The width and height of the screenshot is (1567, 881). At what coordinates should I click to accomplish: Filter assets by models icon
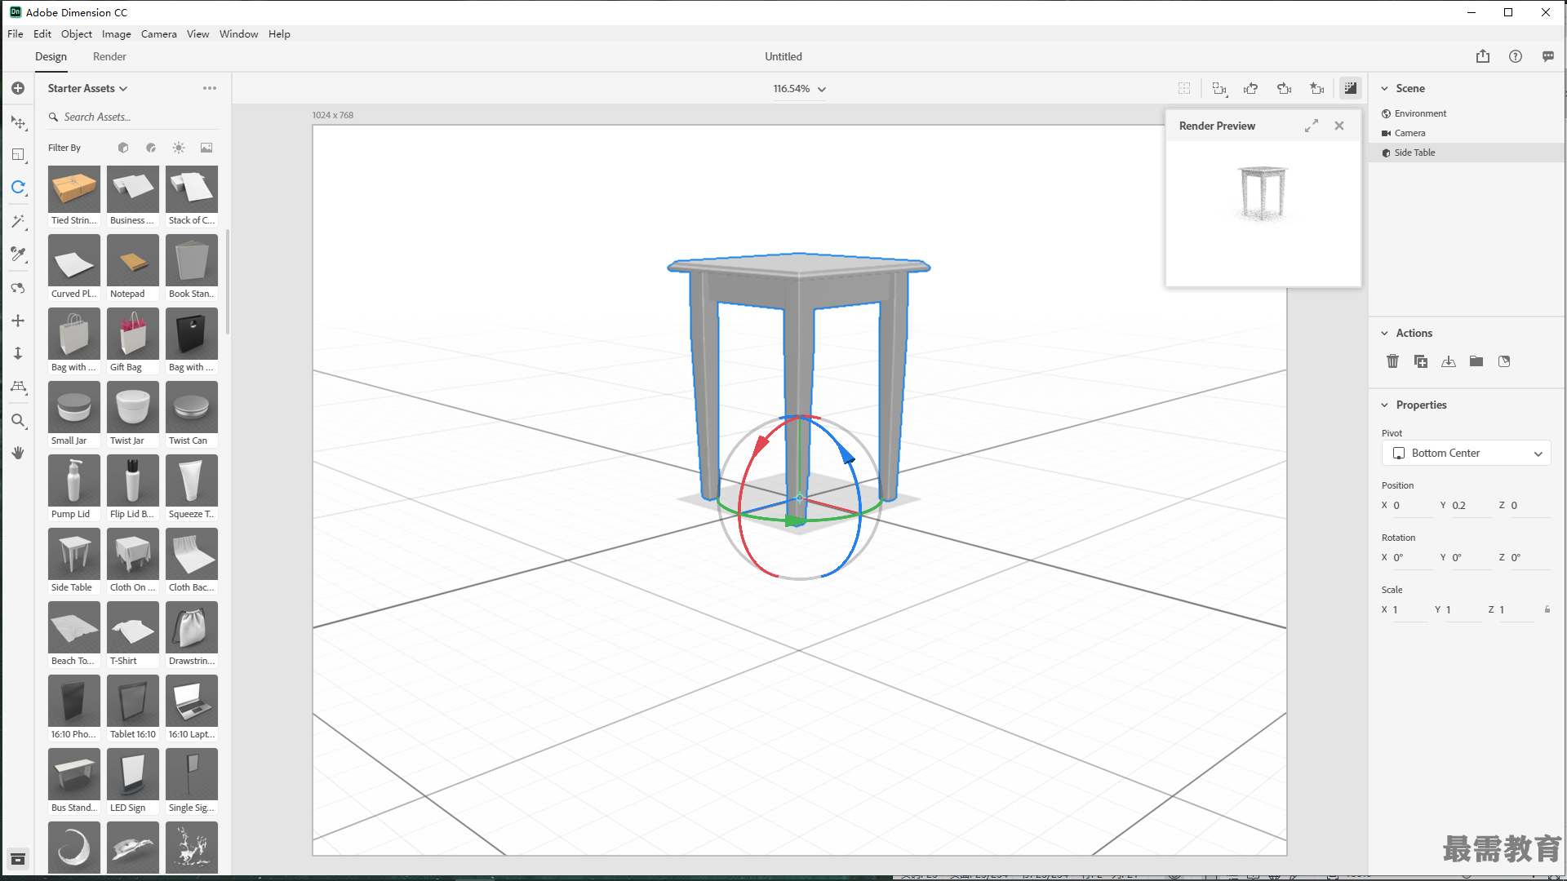[123, 148]
